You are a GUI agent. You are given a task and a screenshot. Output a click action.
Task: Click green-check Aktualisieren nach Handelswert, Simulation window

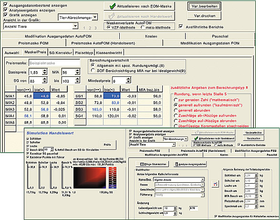[213, 138]
